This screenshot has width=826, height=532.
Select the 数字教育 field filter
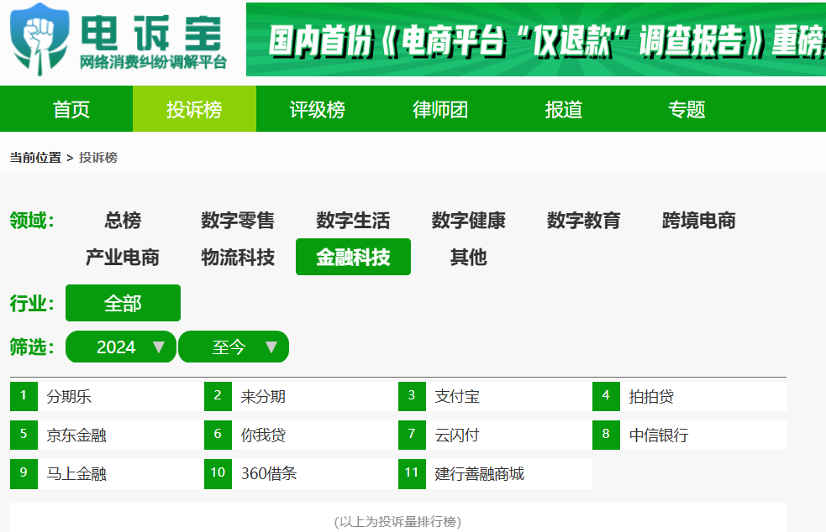click(x=584, y=220)
